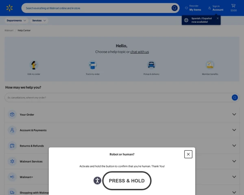Select the Track my order icon
Image resolution: width=244 pixels, height=195 pixels.
[93, 65]
